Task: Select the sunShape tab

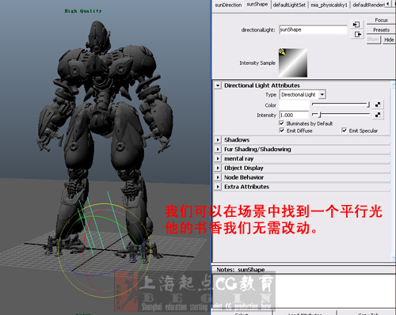Action: coord(257,4)
